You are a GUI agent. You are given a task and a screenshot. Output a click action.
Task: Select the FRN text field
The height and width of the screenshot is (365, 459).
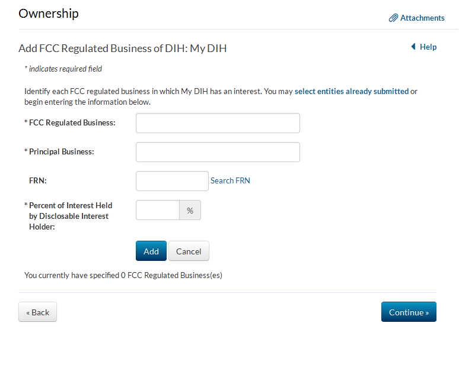[172, 181]
